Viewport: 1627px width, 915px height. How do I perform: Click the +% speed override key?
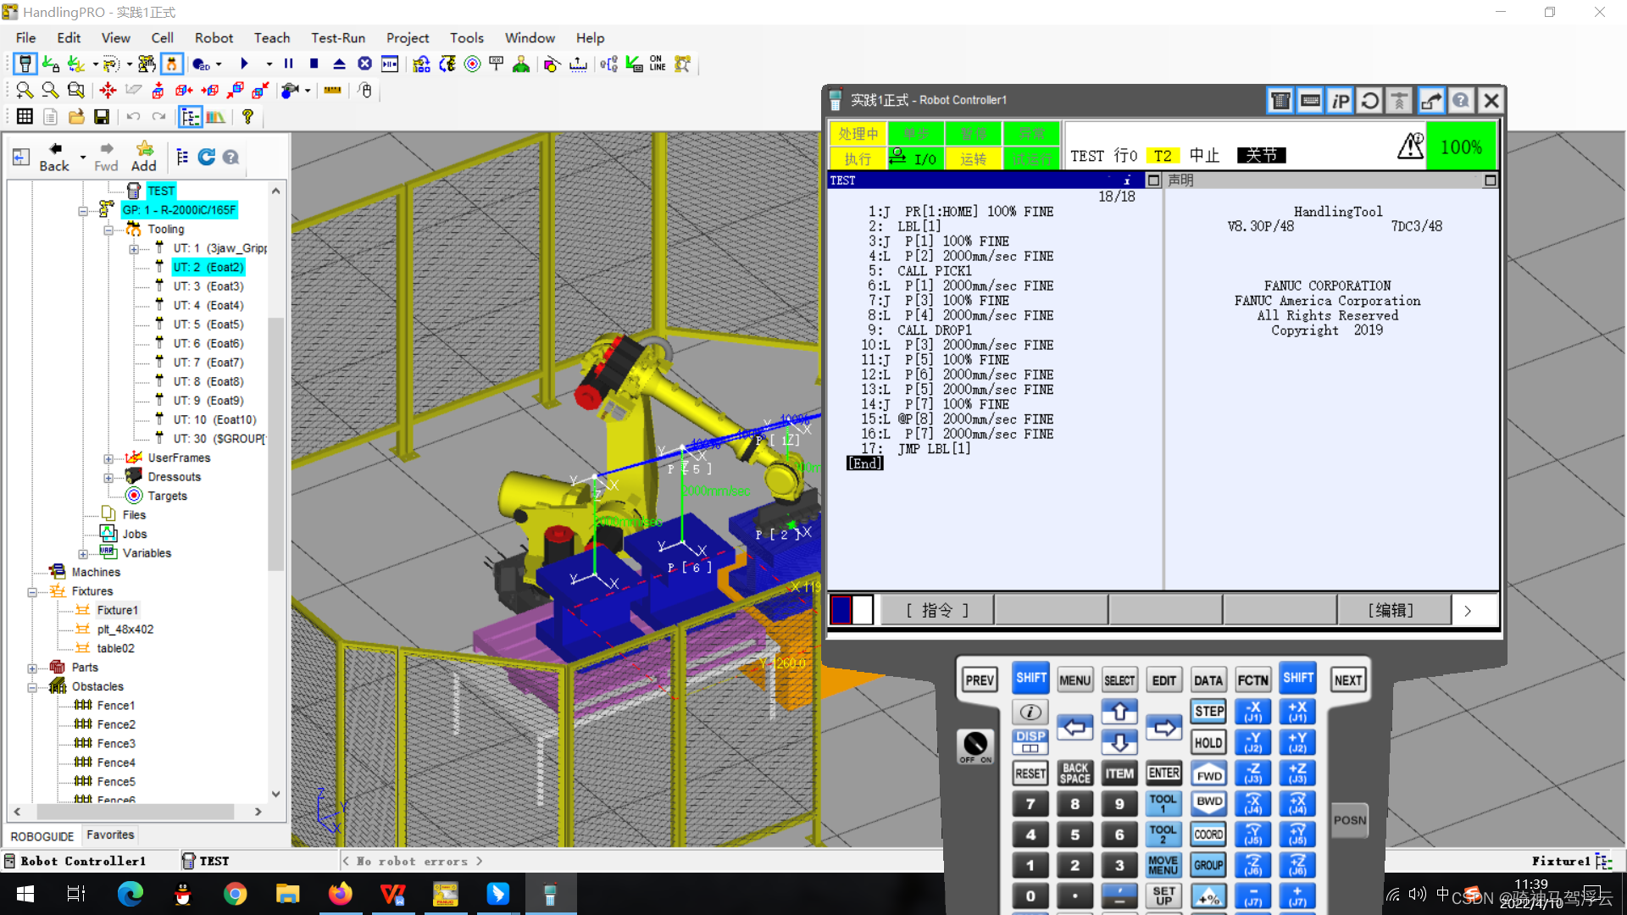[x=1208, y=896]
